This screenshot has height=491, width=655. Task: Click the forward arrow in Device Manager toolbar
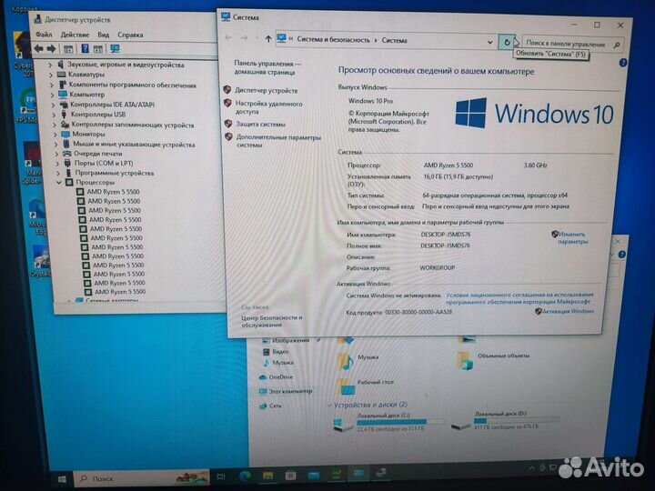51,49
